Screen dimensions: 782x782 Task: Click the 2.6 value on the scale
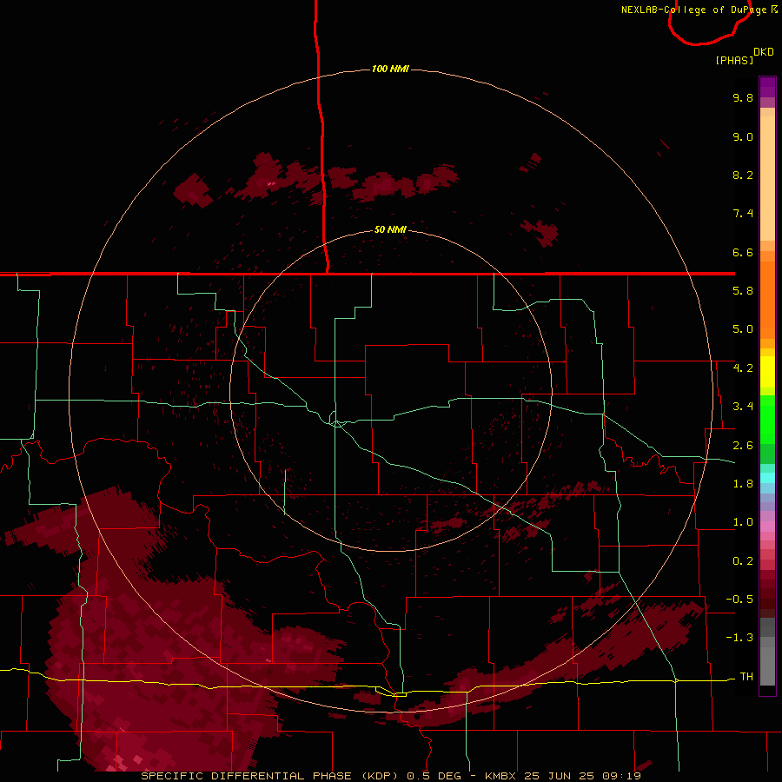coord(743,446)
